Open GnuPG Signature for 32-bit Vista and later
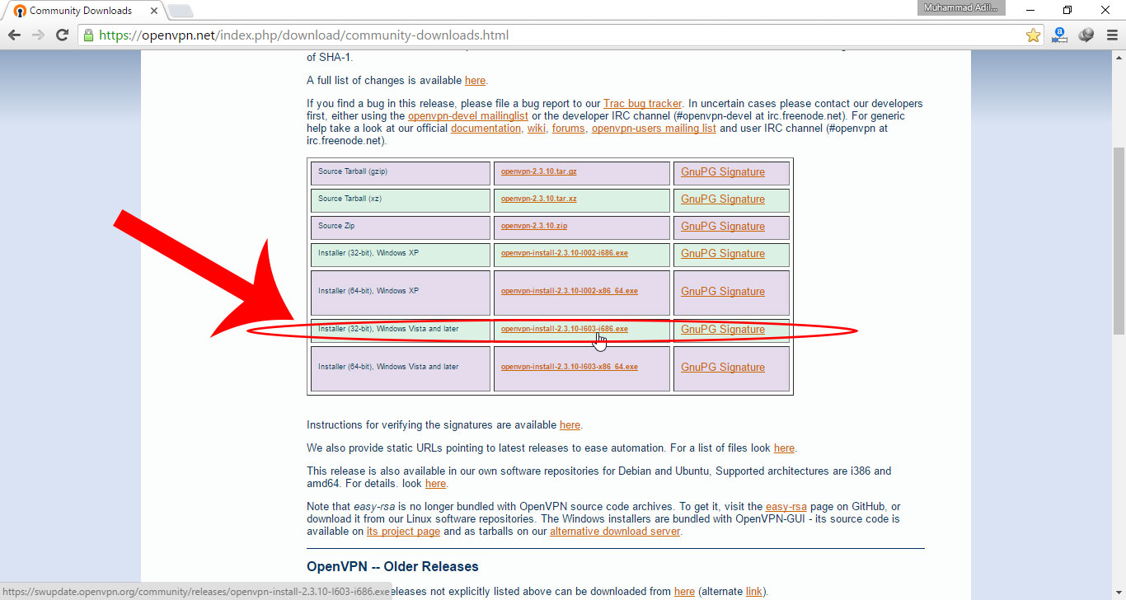1126x600 pixels. (x=723, y=330)
